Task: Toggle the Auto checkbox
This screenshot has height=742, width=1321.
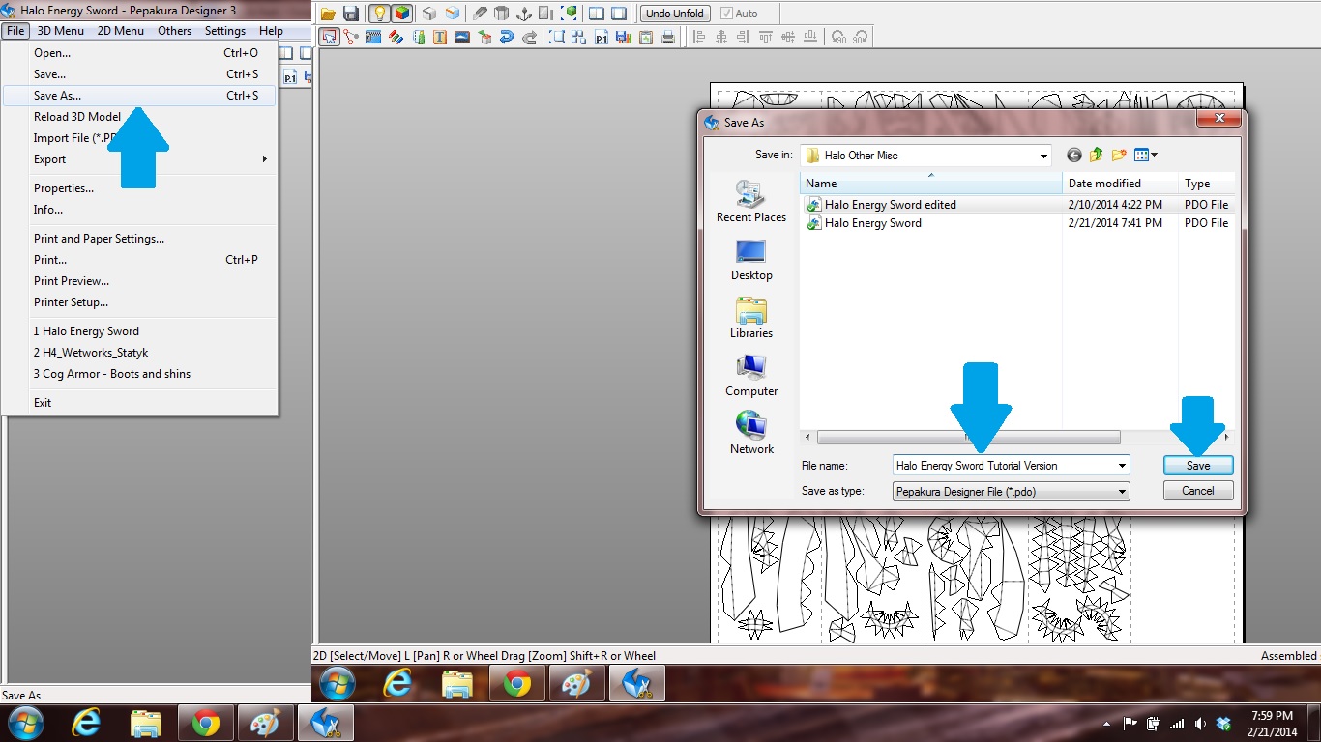Action: [726, 14]
